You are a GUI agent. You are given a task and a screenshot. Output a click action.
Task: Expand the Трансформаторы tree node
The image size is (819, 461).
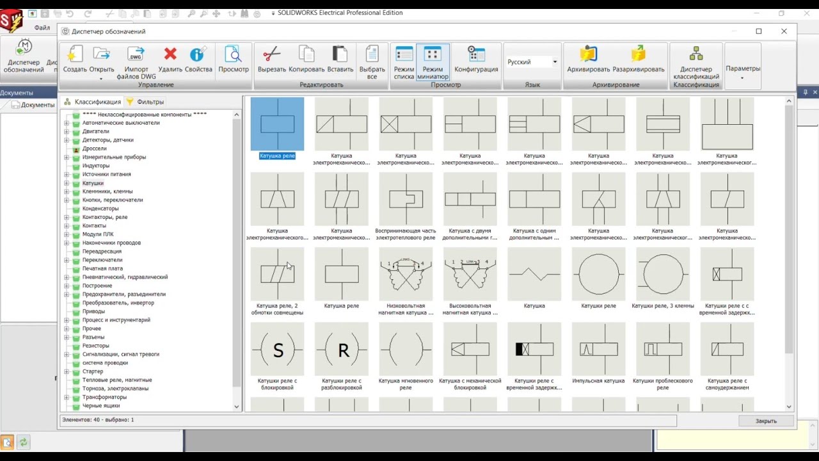pyautogui.click(x=67, y=397)
